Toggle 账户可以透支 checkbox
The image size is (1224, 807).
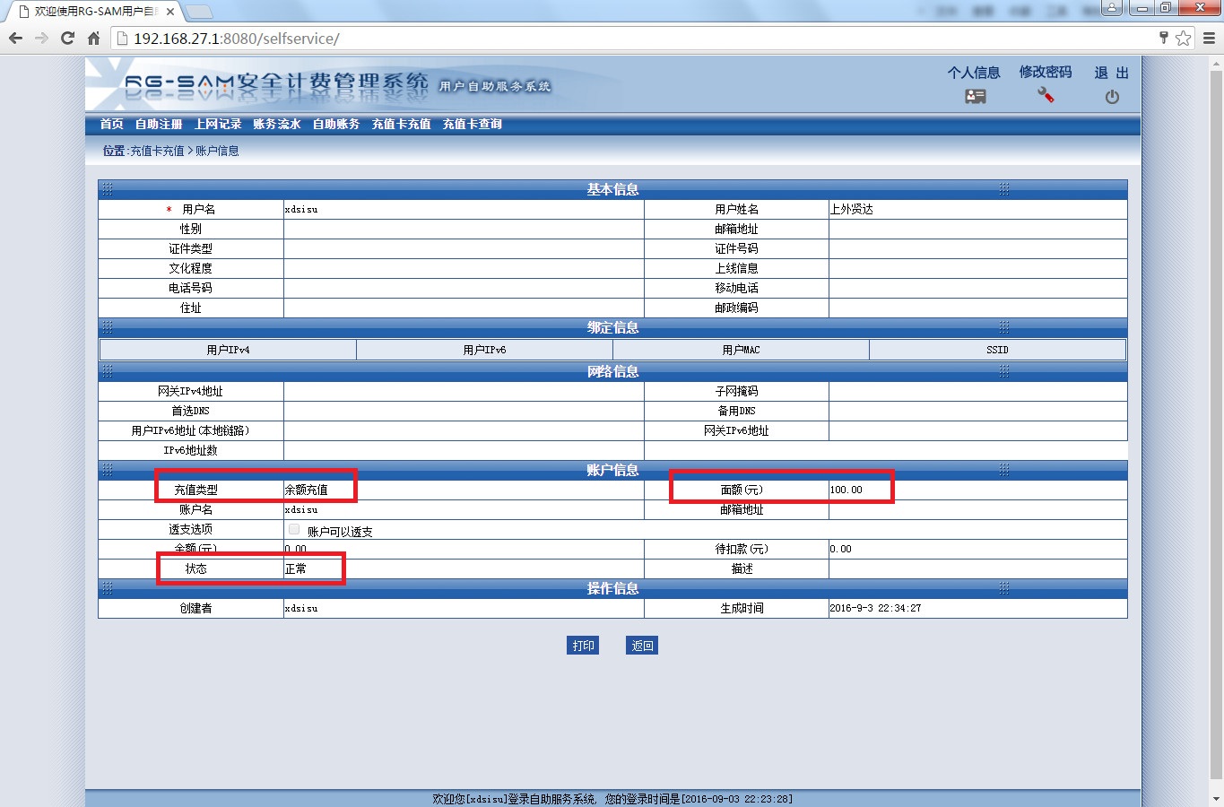click(x=294, y=530)
